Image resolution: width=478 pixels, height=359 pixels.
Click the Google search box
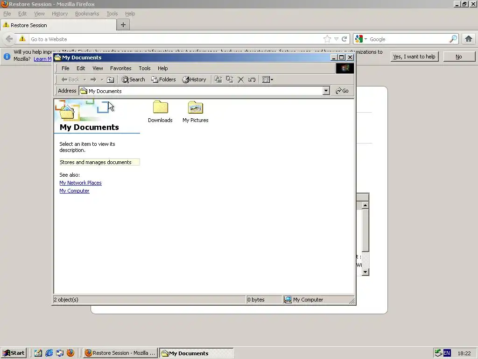coord(408,39)
